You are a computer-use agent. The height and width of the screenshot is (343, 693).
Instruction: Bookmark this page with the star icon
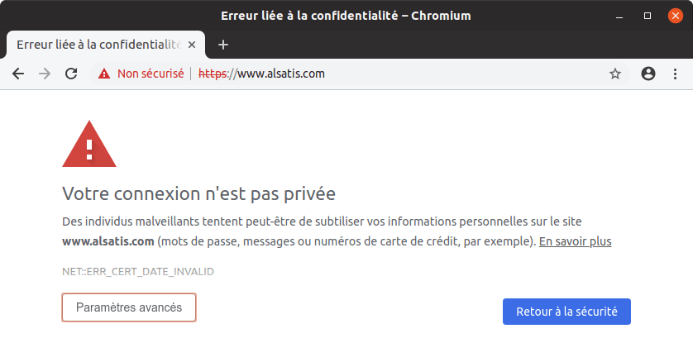pos(614,74)
